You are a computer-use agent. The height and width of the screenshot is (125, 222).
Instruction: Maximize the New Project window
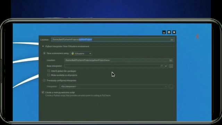click(x=169, y=32)
